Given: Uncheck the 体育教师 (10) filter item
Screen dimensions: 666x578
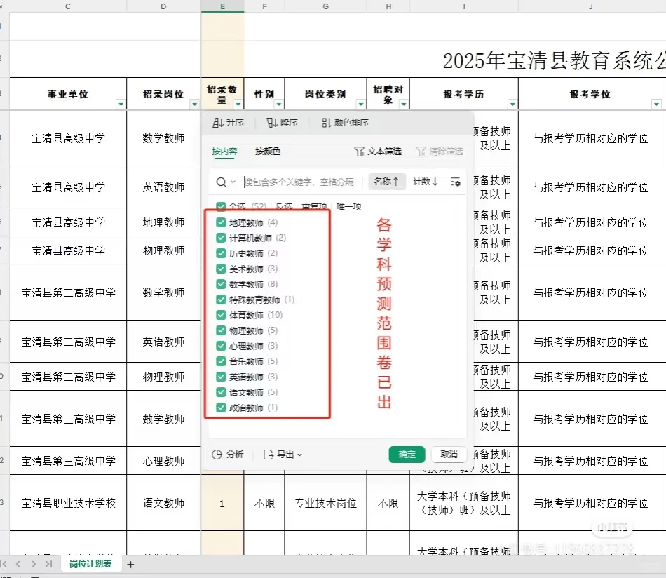Looking at the screenshot, I should pyautogui.click(x=221, y=315).
